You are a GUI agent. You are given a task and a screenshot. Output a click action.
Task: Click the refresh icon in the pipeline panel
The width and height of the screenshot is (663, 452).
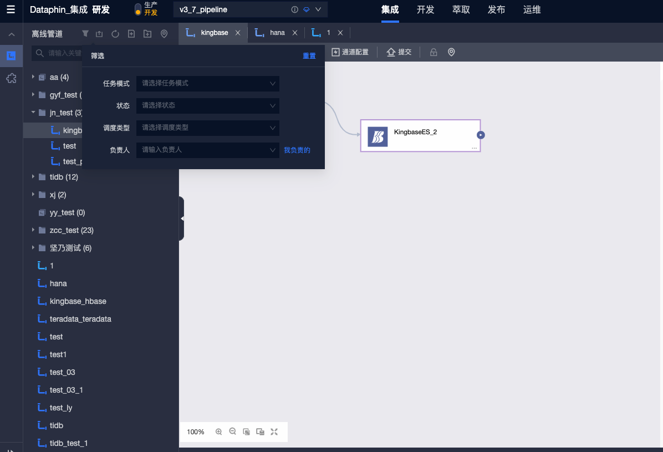click(x=115, y=33)
